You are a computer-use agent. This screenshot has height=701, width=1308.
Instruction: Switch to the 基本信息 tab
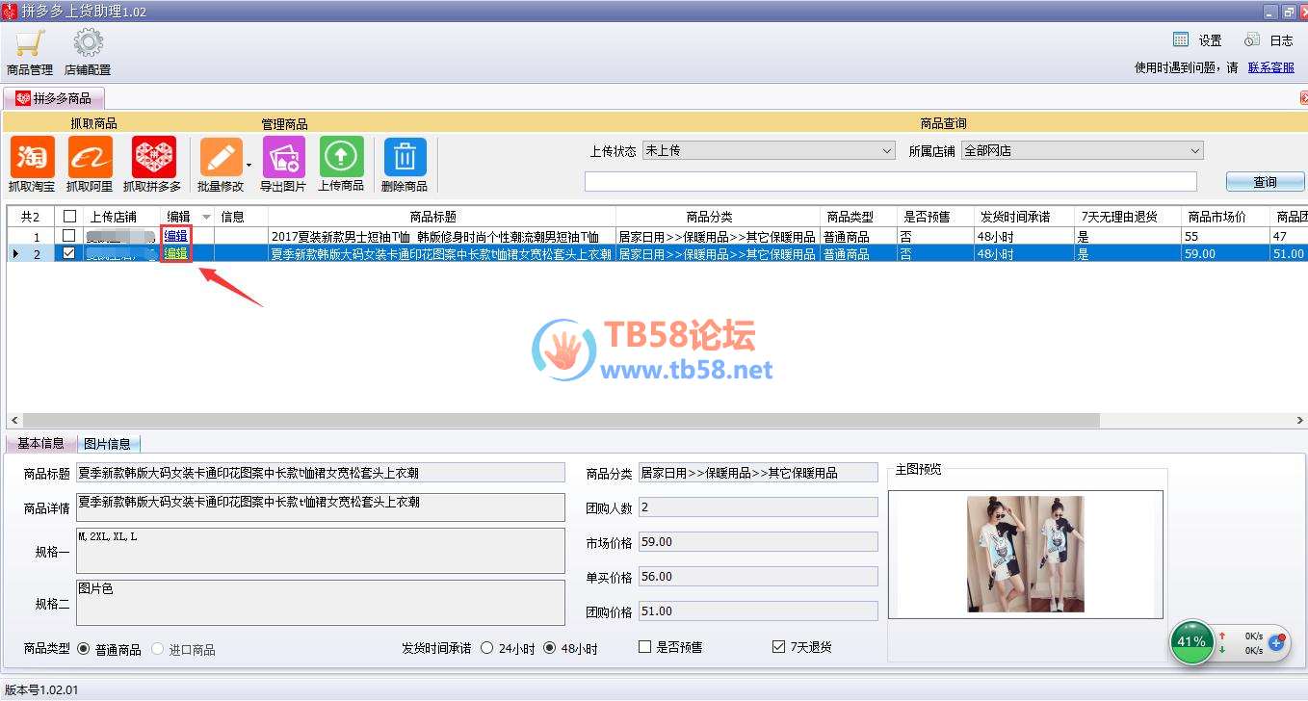click(x=40, y=444)
